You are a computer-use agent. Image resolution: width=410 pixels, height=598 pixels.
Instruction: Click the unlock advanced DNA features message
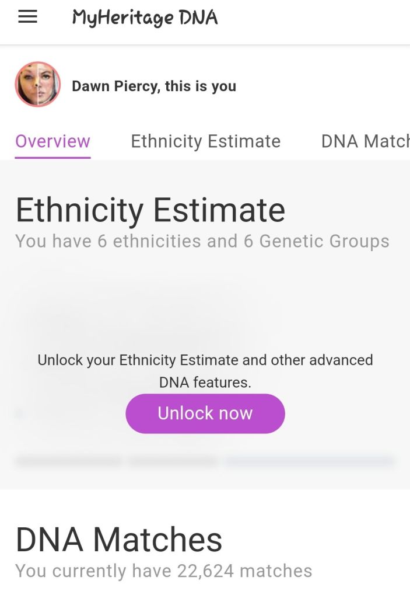(x=205, y=370)
